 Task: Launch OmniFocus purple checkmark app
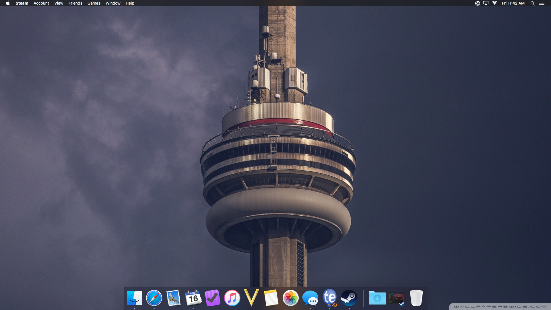213,298
